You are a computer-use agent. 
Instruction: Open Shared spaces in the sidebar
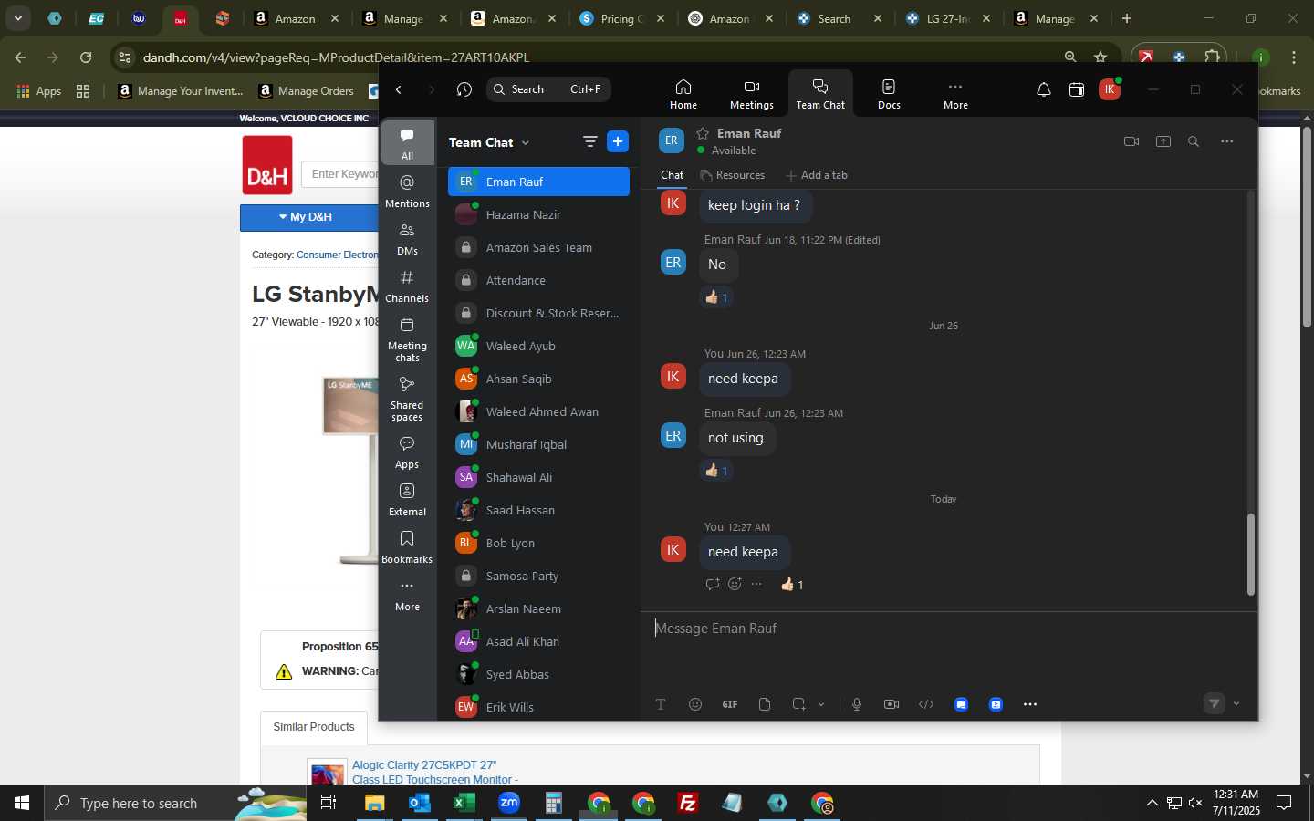(x=407, y=399)
